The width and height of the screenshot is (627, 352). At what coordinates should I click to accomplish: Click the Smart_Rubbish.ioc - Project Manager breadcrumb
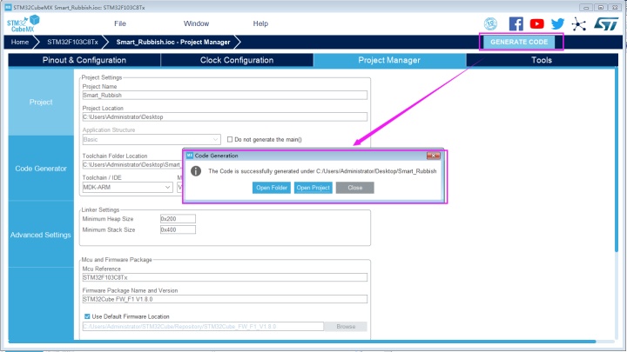[x=173, y=42]
